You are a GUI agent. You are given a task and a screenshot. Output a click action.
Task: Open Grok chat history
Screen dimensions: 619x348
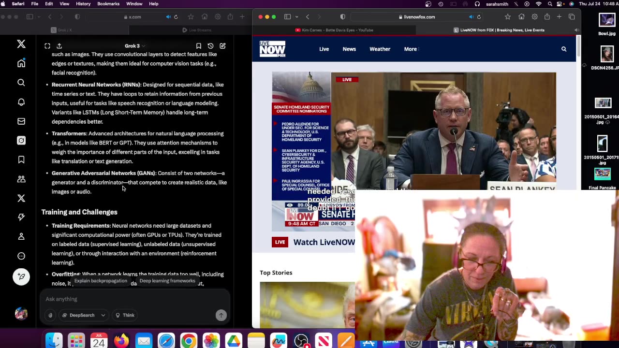(210, 46)
